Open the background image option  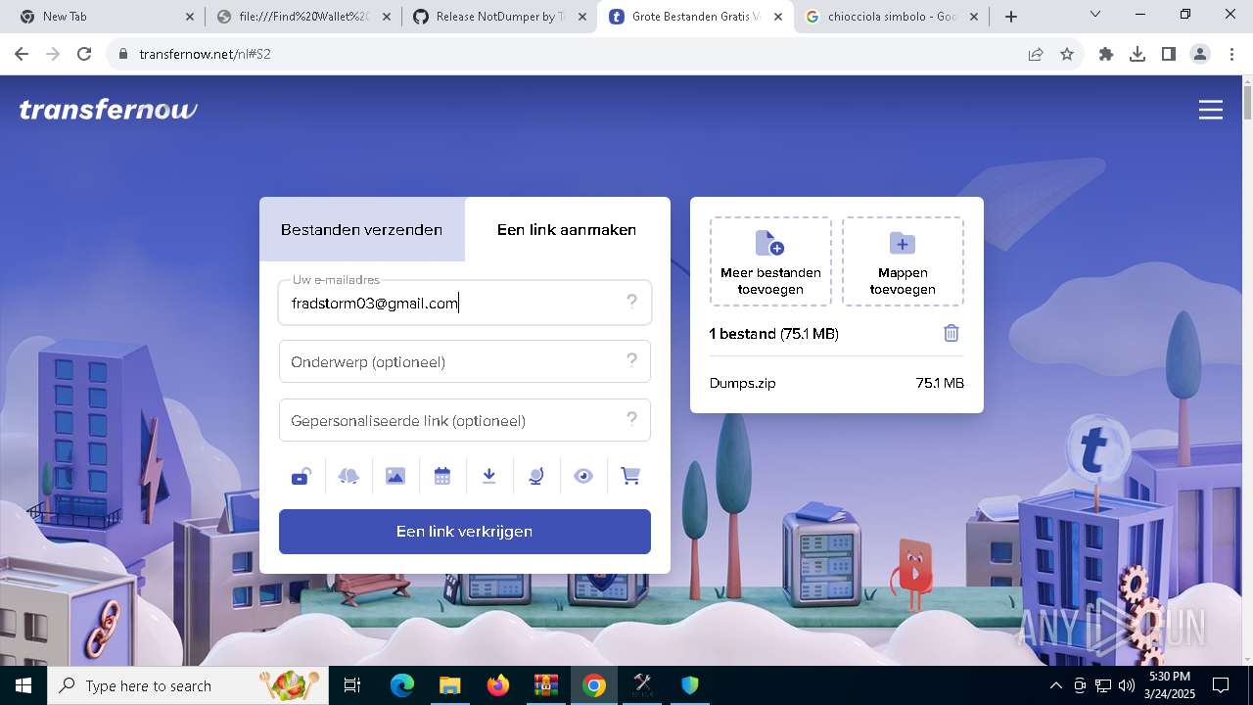[395, 476]
